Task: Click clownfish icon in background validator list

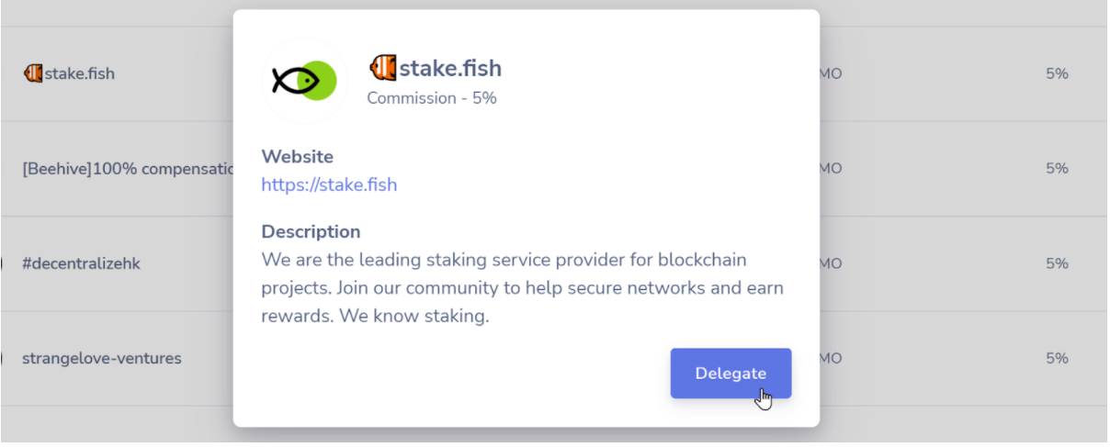Action: point(33,73)
